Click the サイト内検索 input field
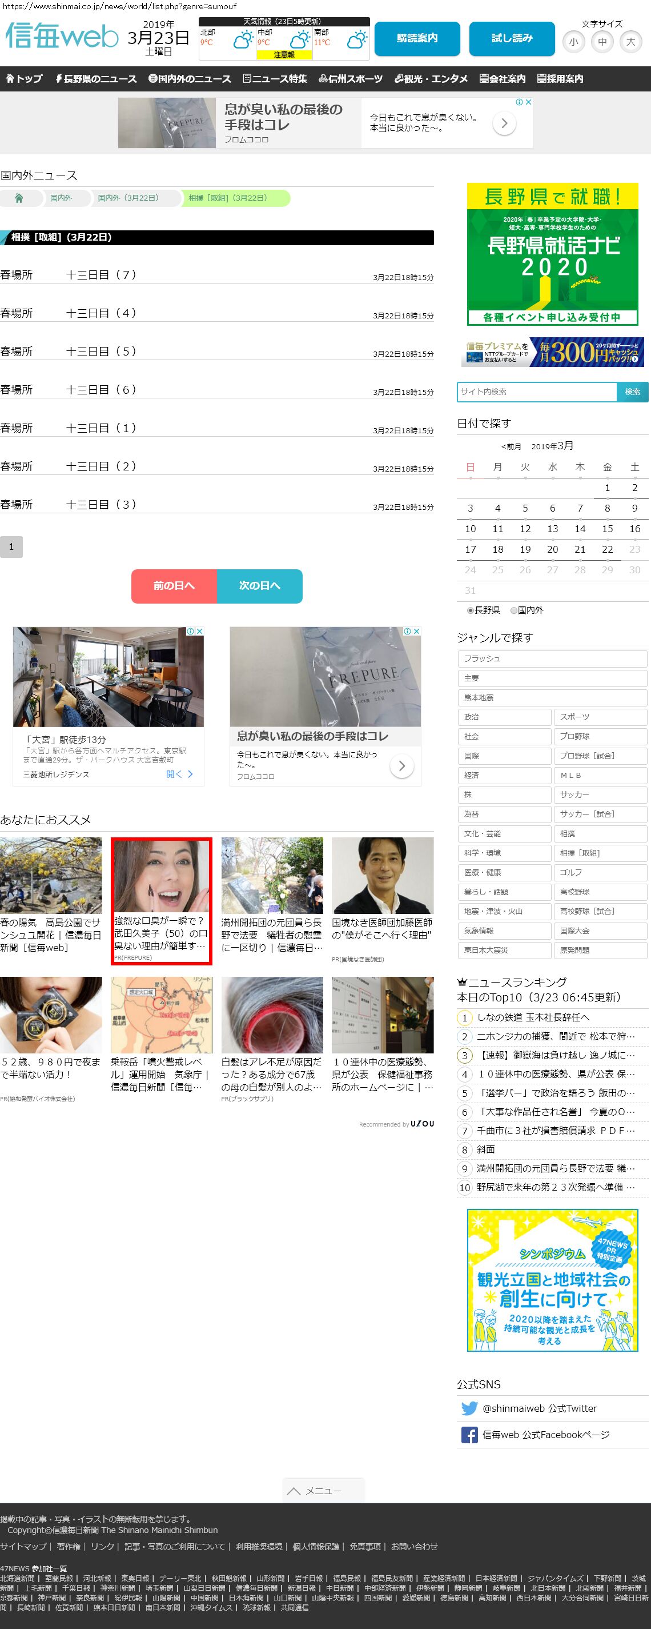This screenshot has width=651, height=1629. coord(537,392)
